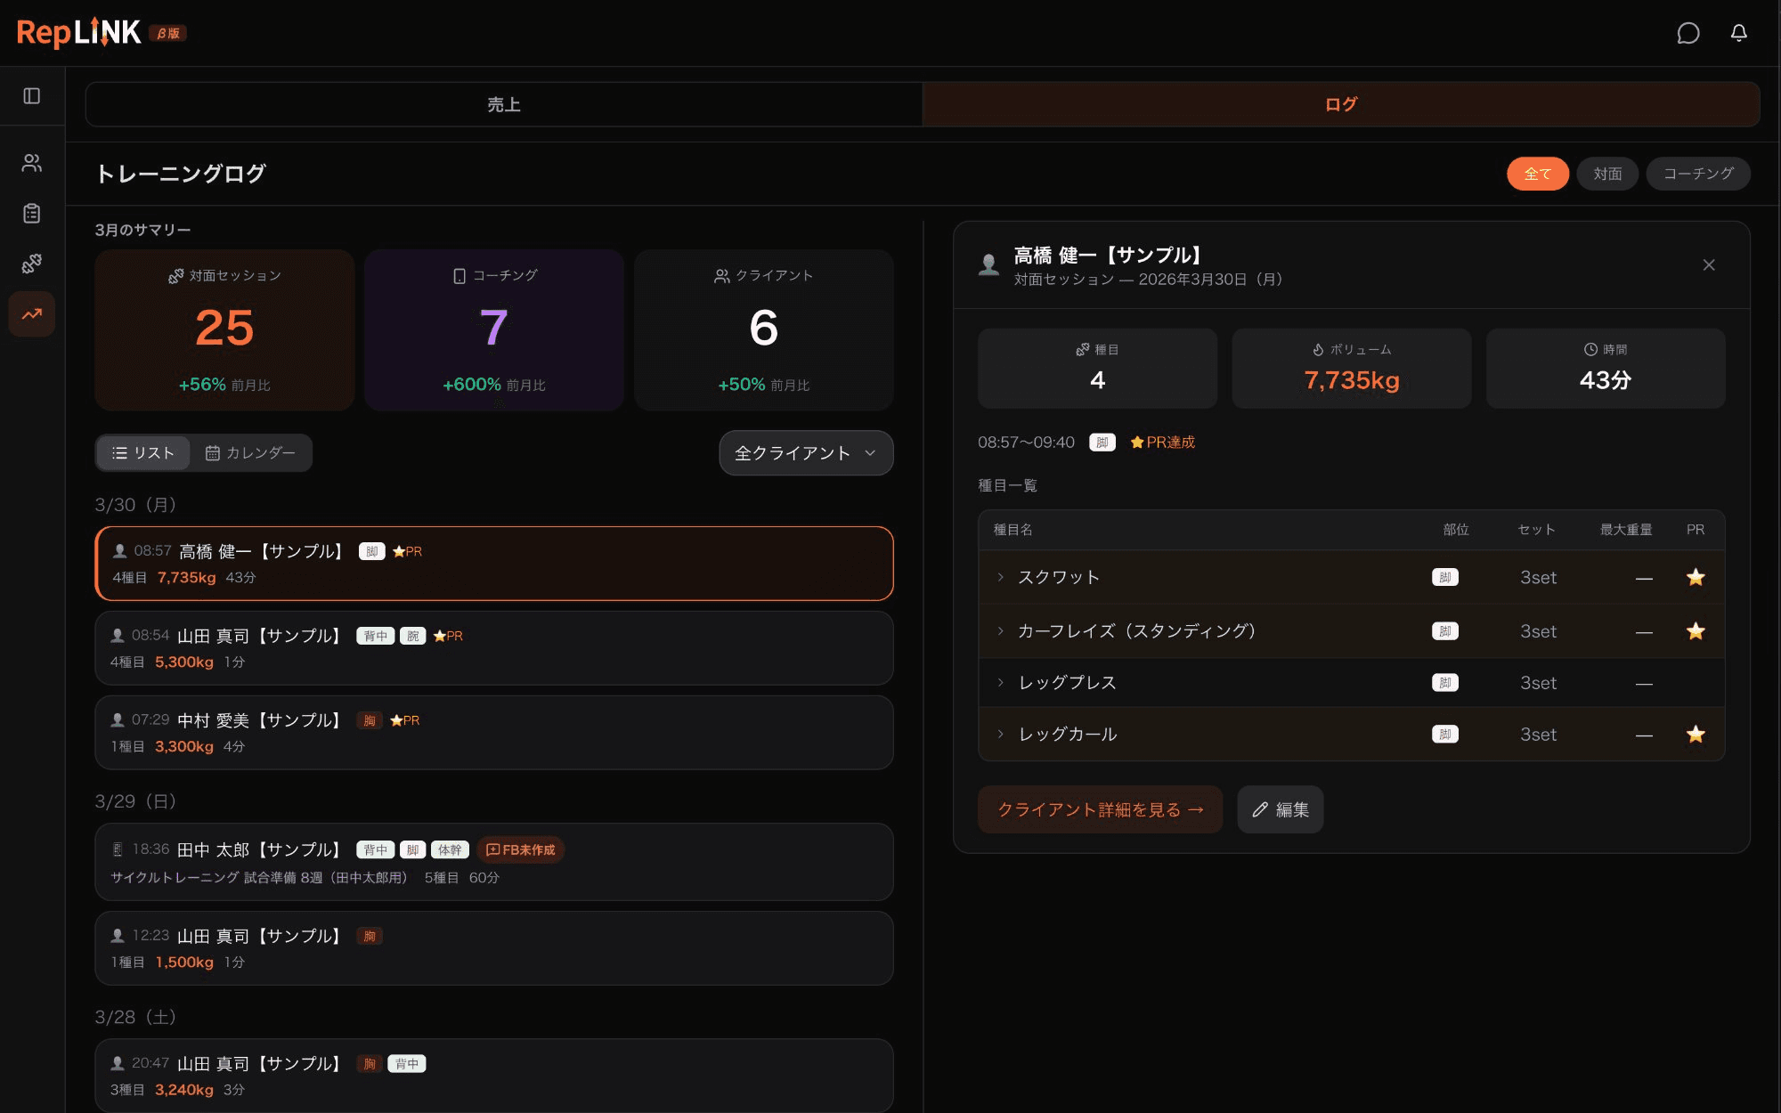This screenshot has width=1781, height=1113.
Task: Open the dumbbell workout section in sidebar
Action: pos(32,263)
